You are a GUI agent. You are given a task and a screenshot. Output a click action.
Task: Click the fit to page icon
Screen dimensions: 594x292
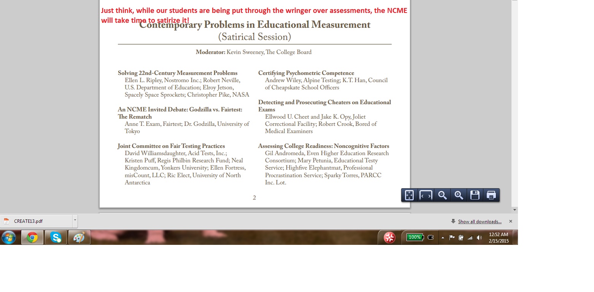click(x=409, y=195)
